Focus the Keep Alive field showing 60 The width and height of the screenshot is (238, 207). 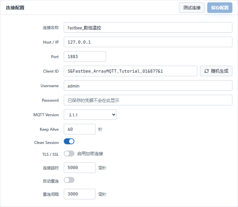[80, 129]
